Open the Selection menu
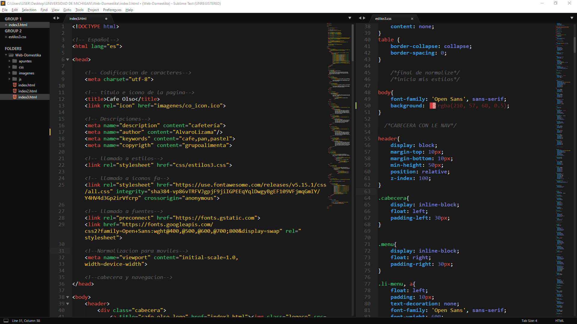The image size is (577, 324). 29,10
